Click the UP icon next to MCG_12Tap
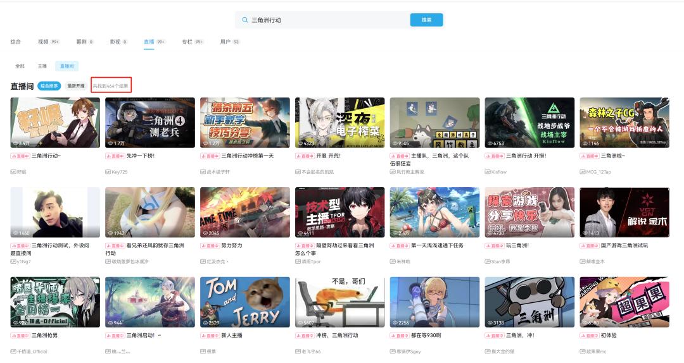 point(583,172)
